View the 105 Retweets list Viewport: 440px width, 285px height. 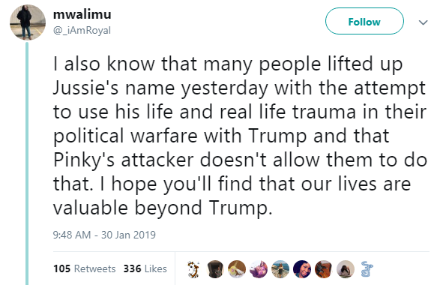click(85, 268)
